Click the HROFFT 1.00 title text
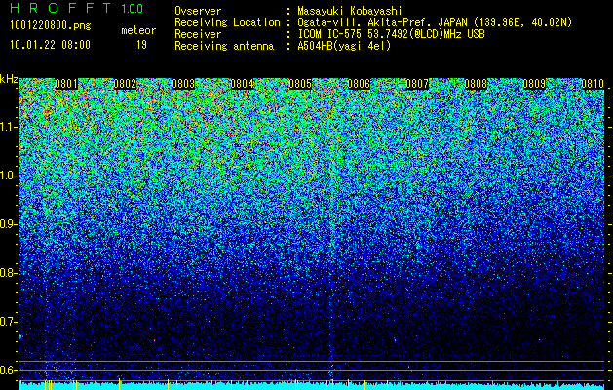Screen dimensions: 613x390 tap(76, 8)
